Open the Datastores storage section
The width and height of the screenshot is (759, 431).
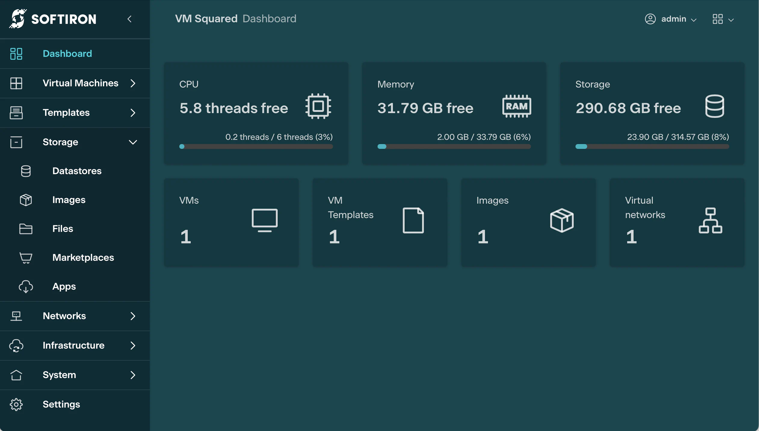click(x=77, y=171)
